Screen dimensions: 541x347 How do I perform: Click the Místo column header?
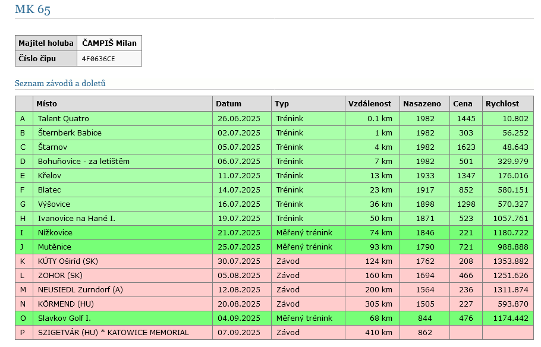click(x=46, y=104)
